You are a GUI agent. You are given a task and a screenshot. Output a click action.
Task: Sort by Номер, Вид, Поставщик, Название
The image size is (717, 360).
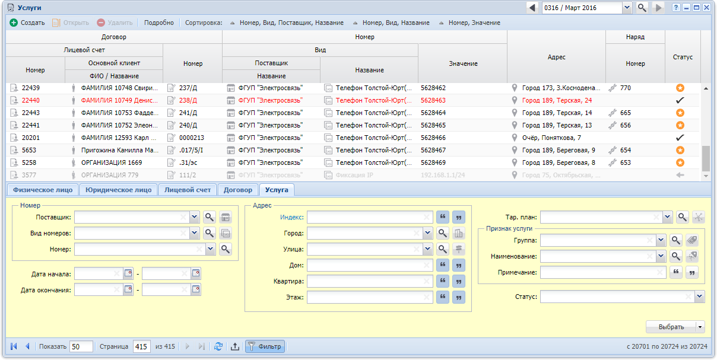coord(286,23)
